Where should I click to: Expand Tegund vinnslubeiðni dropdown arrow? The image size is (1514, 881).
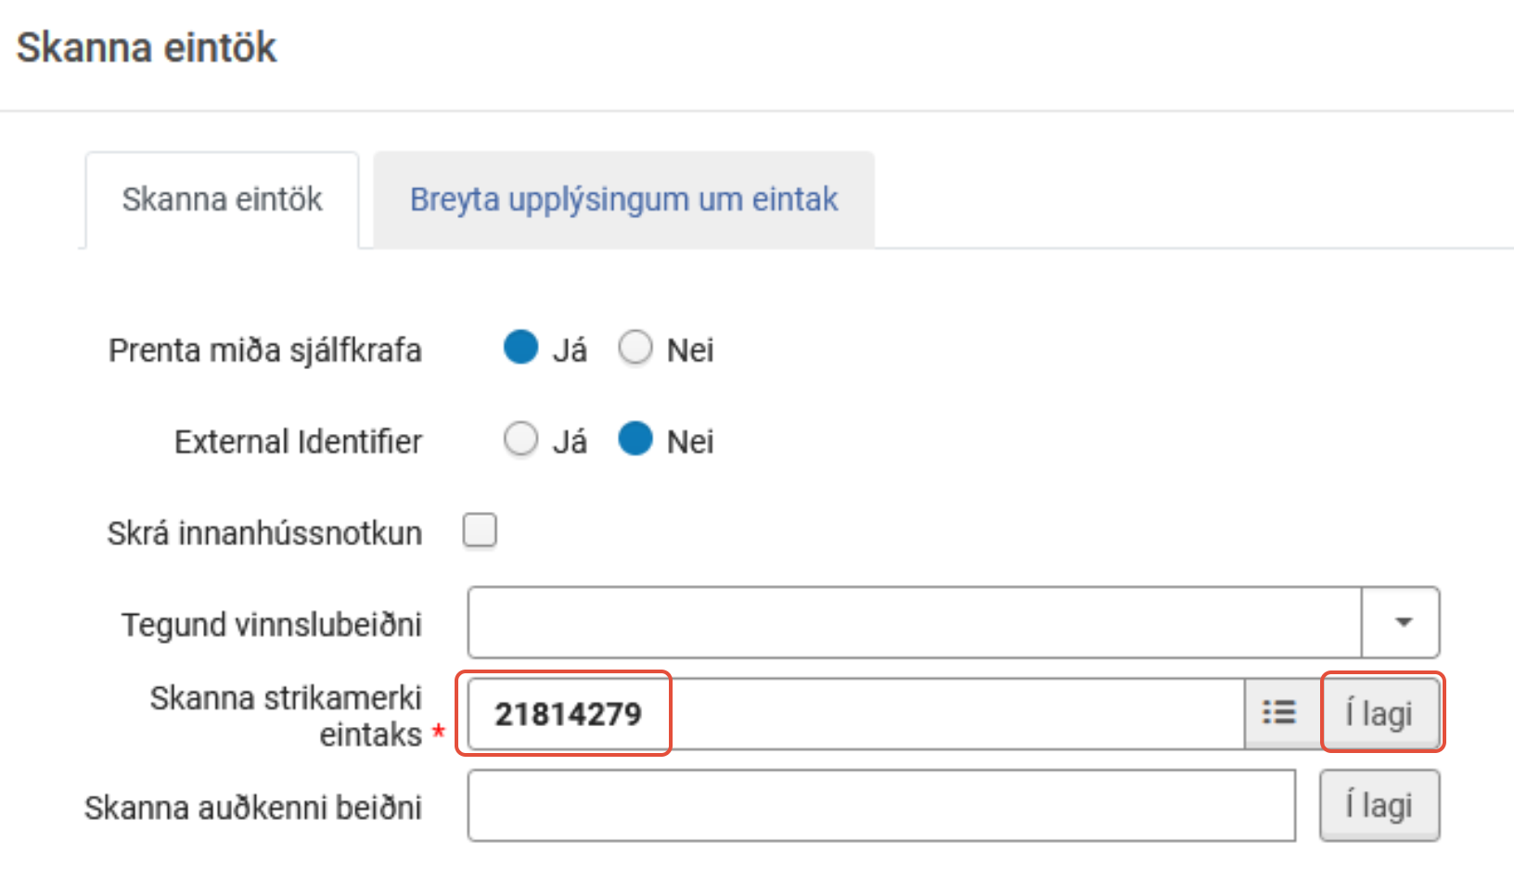tap(1402, 622)
